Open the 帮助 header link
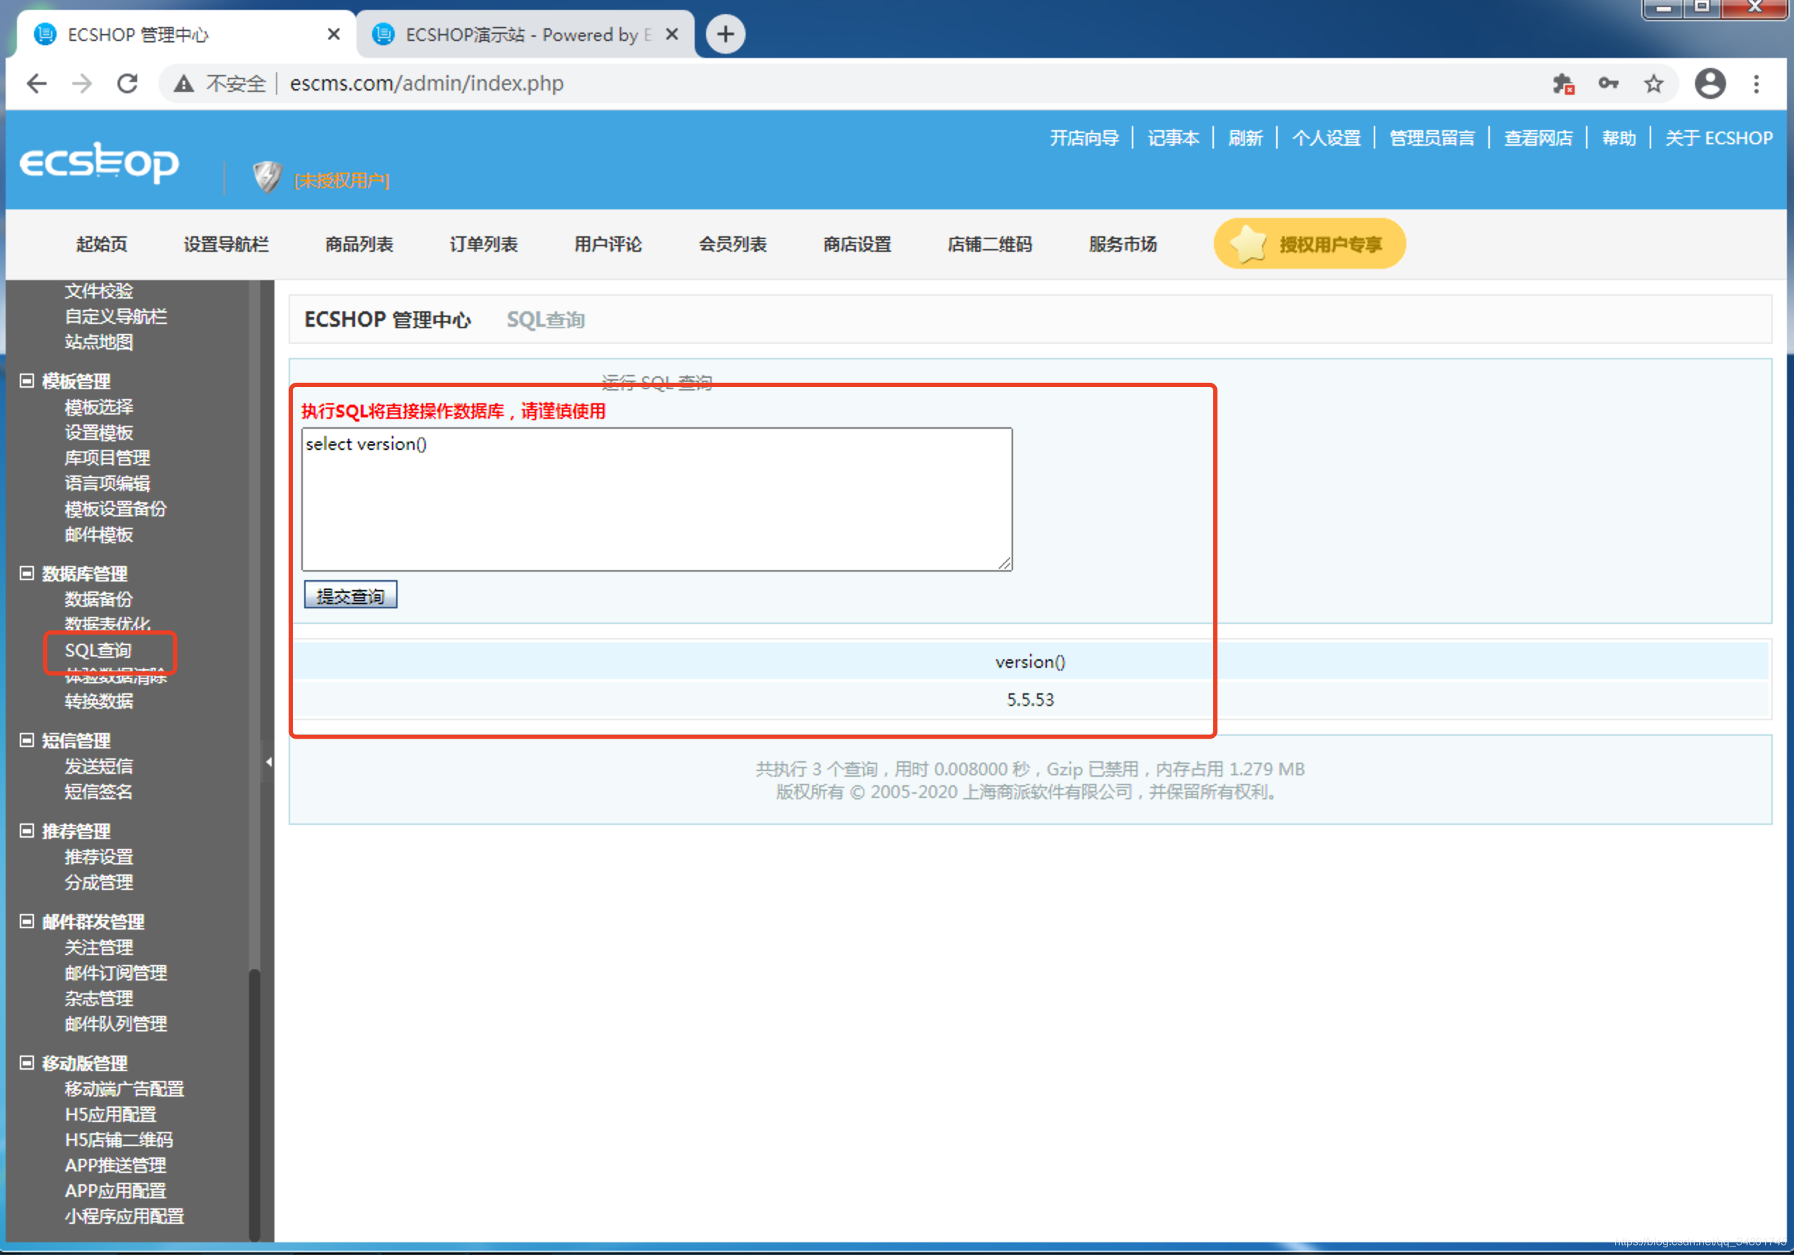The height and width of the screenshot is (1255, 1794). point(1619,139)
